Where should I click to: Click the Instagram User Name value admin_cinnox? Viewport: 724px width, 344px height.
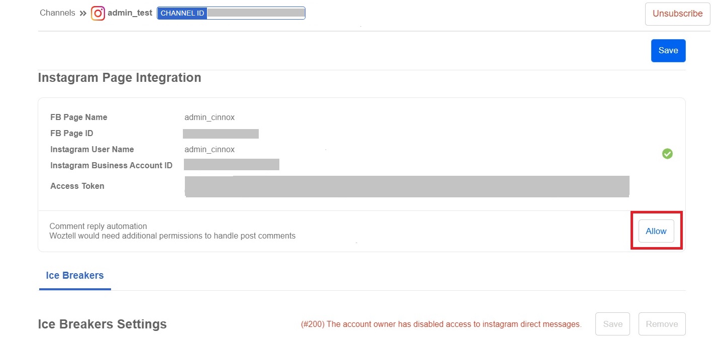click(210, 150)
